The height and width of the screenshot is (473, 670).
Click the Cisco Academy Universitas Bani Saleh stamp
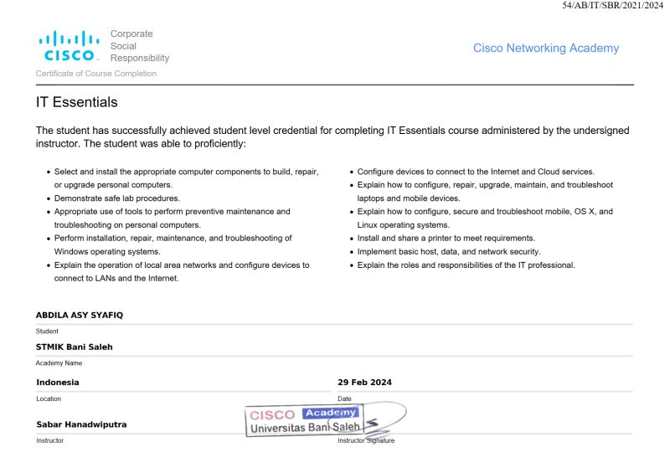coord(304,420)
